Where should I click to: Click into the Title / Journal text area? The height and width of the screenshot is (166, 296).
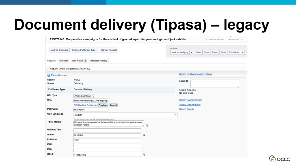point(109,123)
